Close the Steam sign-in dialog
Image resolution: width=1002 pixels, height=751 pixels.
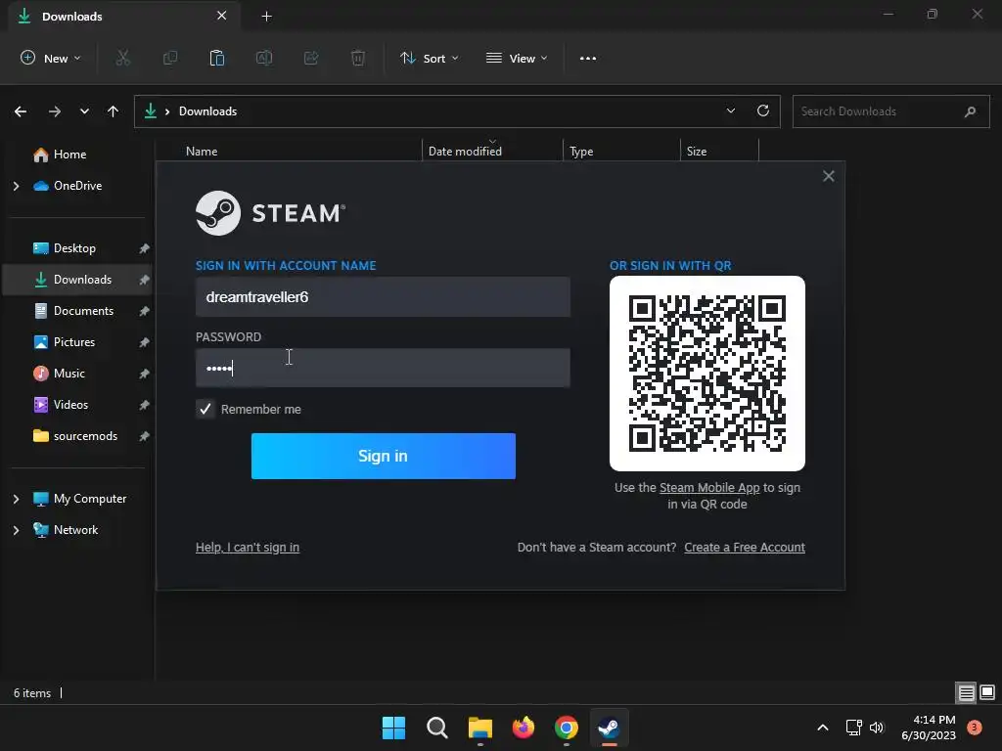tap(828, 176)
